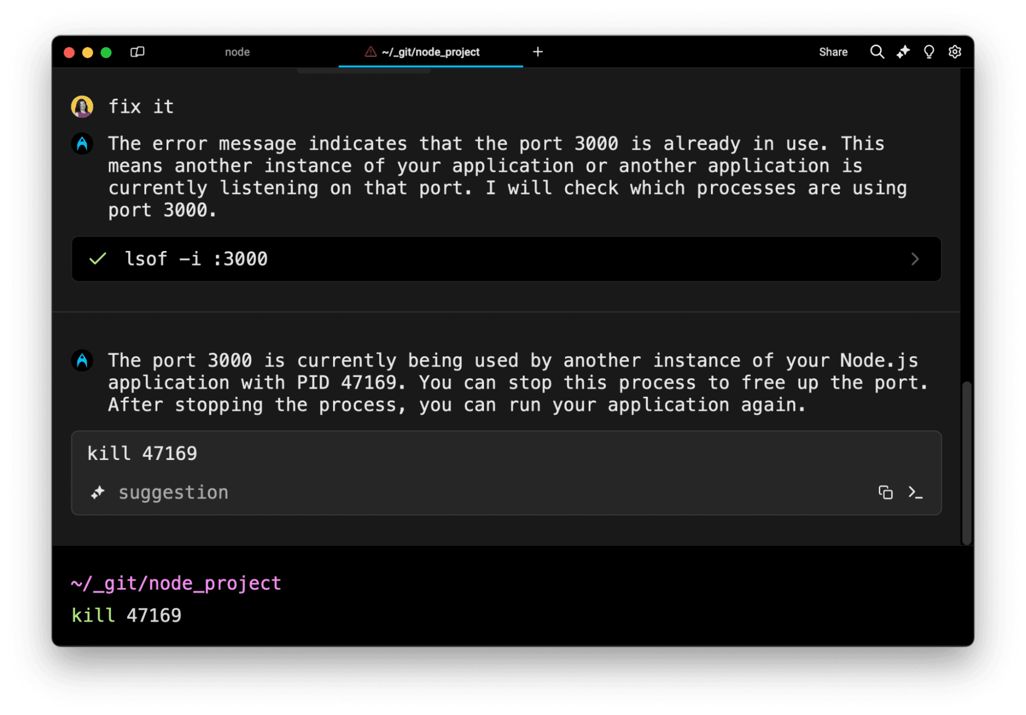Screen dimensions: 1026x715
Task: Copy the kill 47169 suggestion
Action: pyautogui.click(x=885, y=493)
